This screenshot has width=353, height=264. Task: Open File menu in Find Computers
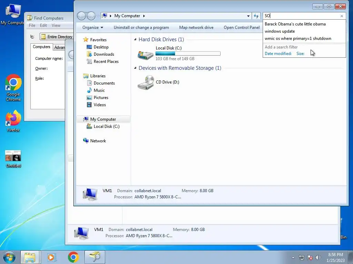pyautogui.click(x=32, y=25)
